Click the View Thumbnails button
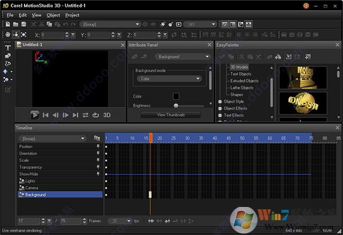Image resolution: width=343 pixels, height=235 pixels. (x=170, y=114)
